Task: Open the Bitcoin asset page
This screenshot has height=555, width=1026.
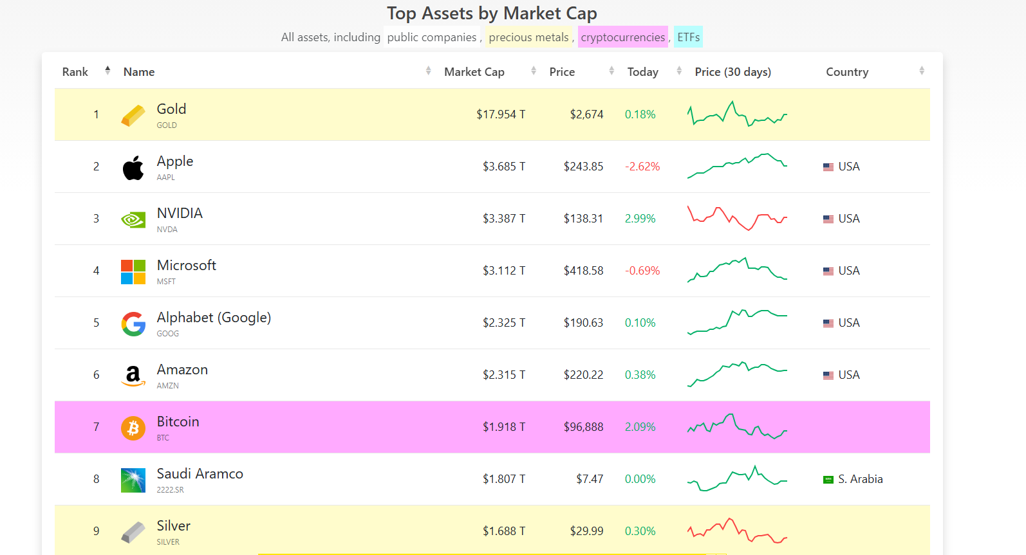Action: tap(178, 422)
